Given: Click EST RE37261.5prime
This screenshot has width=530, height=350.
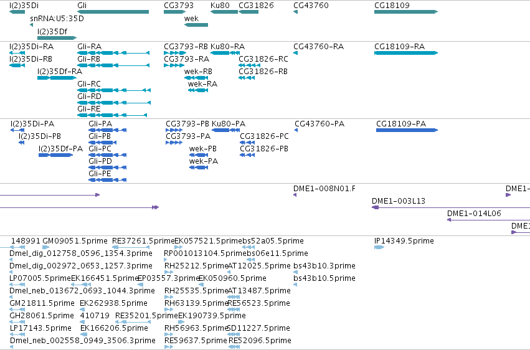Looking at the screenshot, I should pos(130,248).
